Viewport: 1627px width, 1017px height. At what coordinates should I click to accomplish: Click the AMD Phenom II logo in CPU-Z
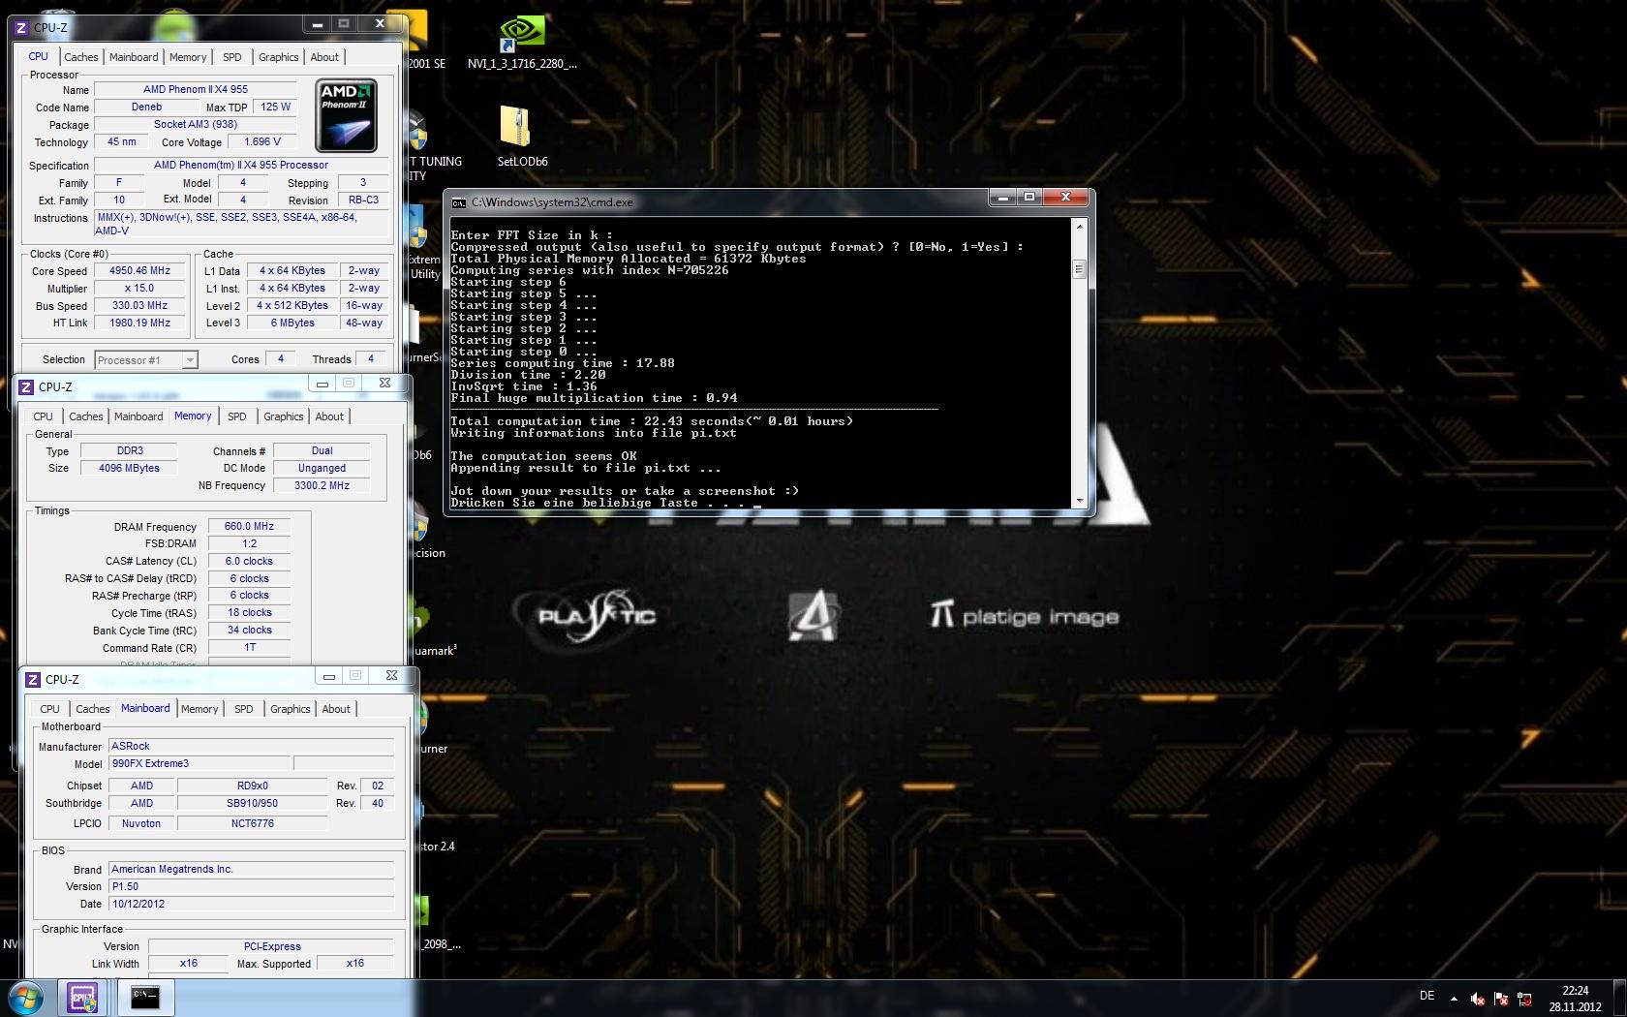tap(347, 116)
